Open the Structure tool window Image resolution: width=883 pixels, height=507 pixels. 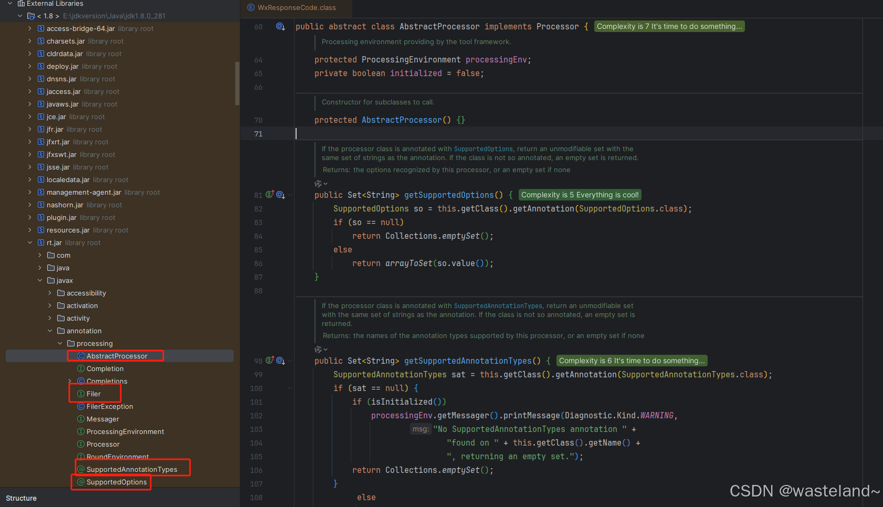click(21, 498)
